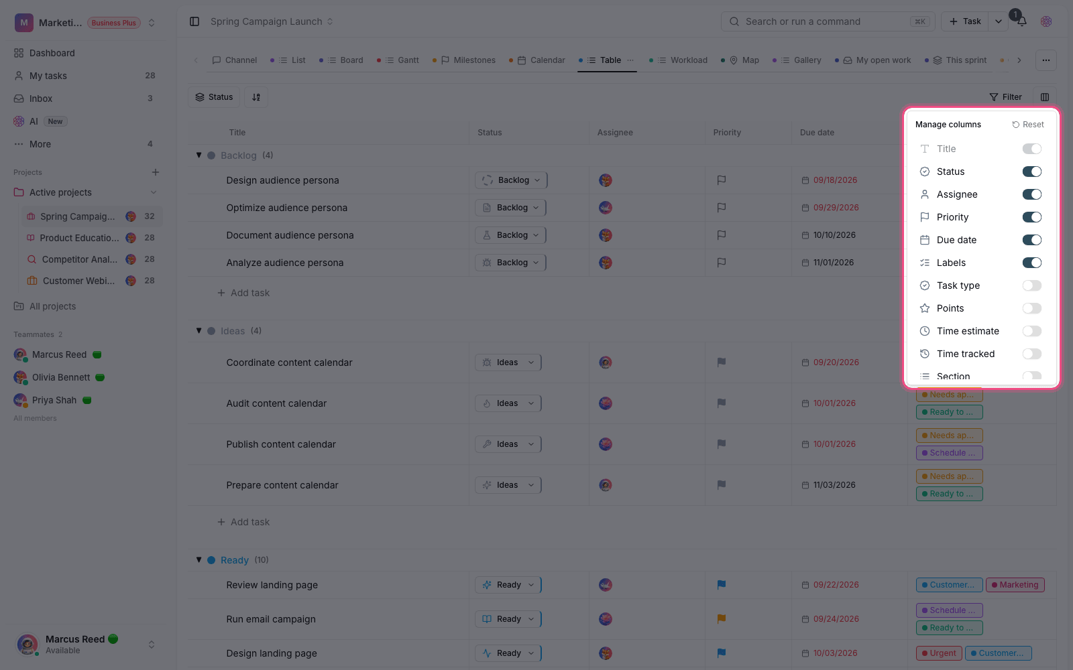Enable Time estimate column toggle
1073x670 pixels.
point(1032,331)
